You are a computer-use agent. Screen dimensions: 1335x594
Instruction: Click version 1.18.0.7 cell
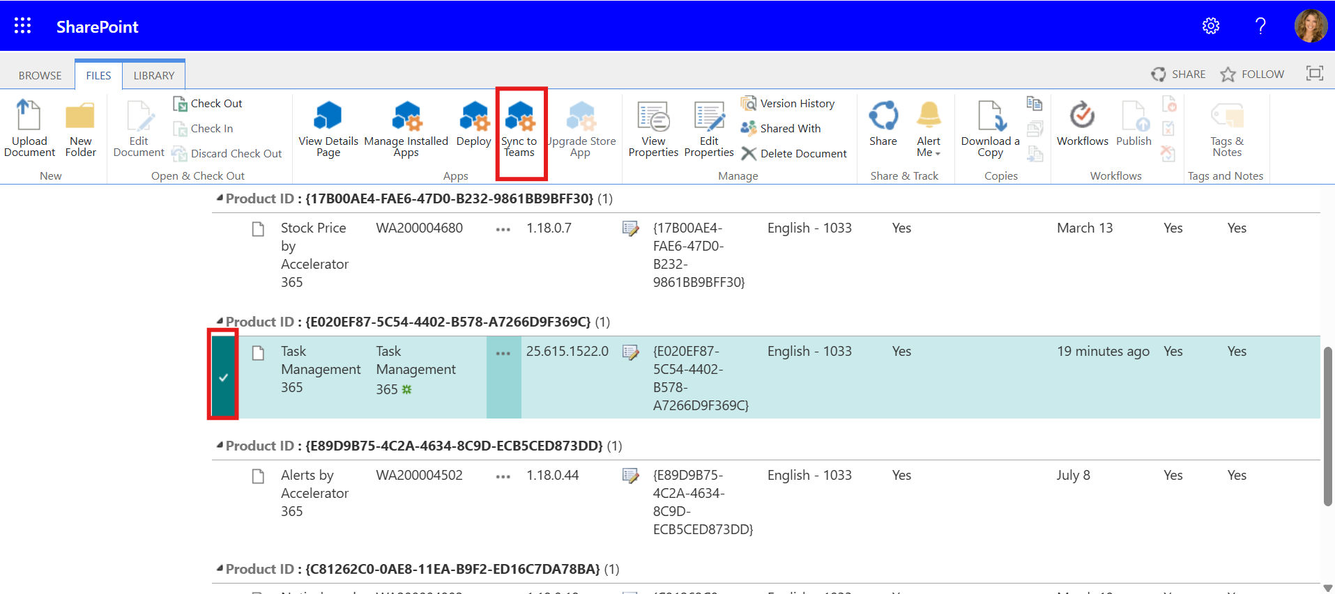(549, 228)
